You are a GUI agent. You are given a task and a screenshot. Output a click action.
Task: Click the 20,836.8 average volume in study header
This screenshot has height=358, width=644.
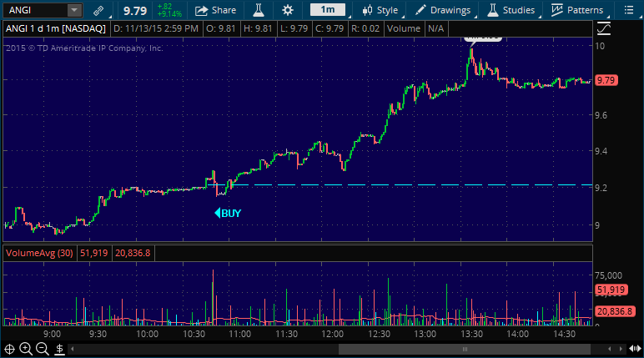click(x=133, y=253)
